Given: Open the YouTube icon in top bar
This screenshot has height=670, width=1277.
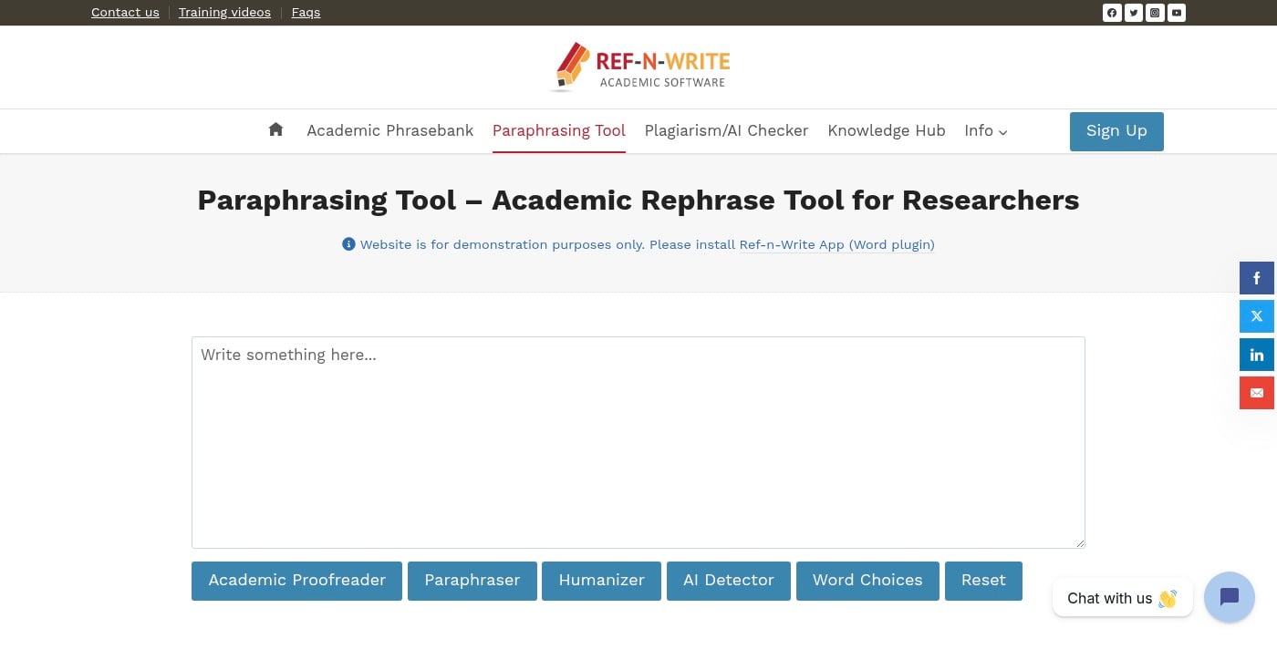Looking at the screenshot, I should (1177, 13).
